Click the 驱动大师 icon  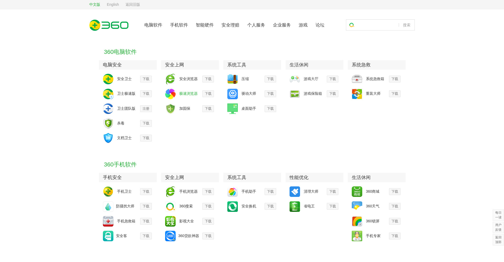point(233,94)
